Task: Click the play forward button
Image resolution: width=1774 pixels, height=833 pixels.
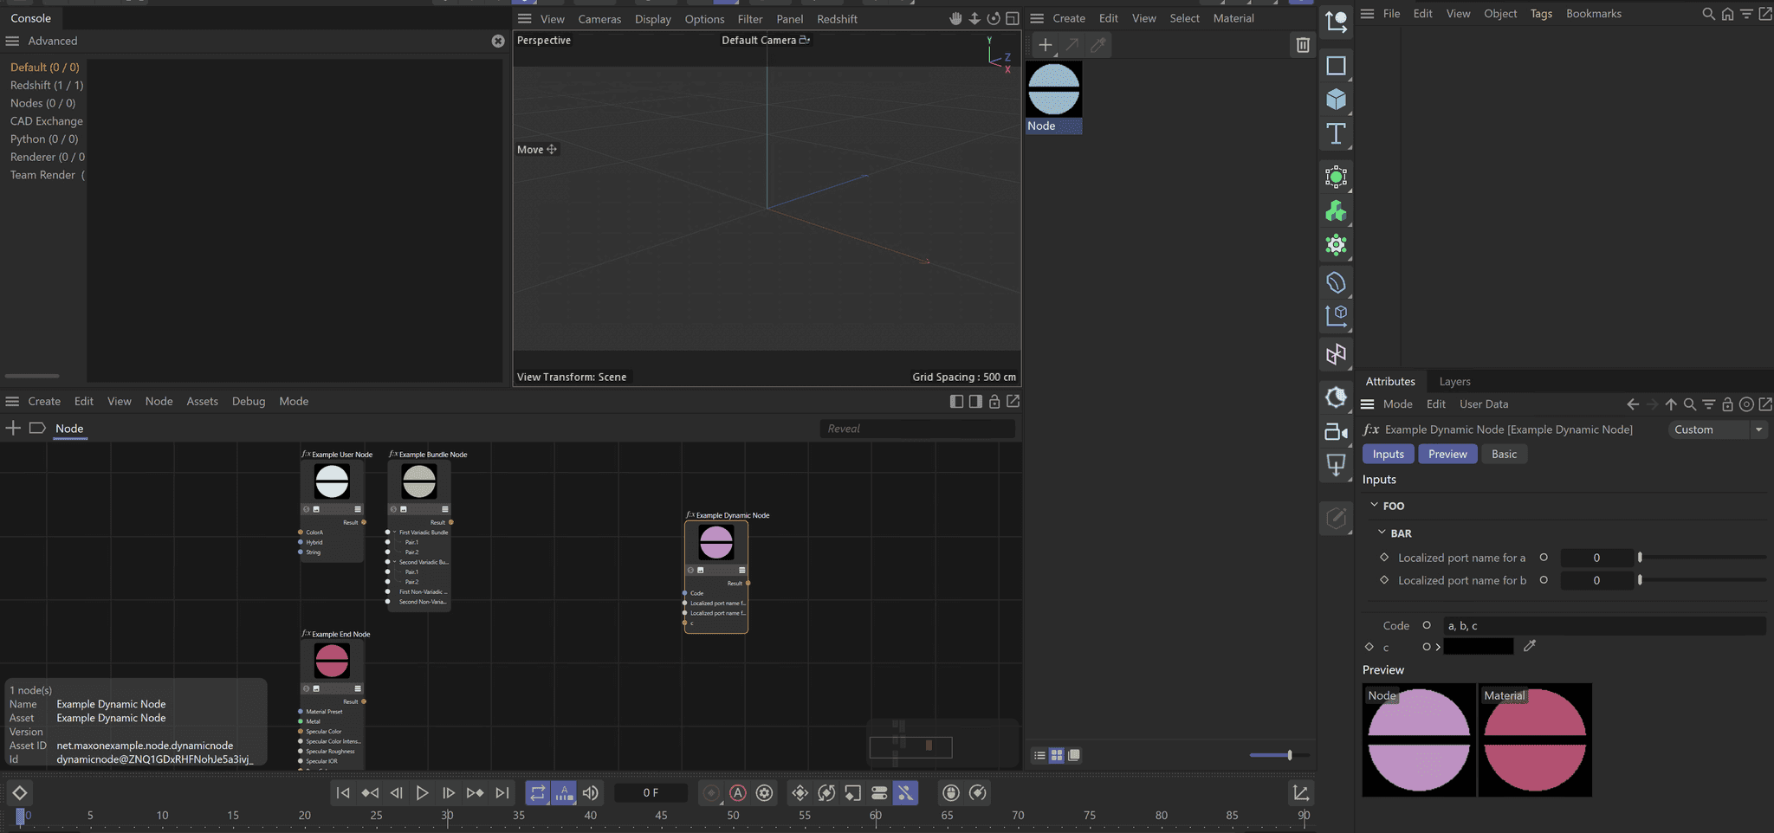Action: point(422,793)
